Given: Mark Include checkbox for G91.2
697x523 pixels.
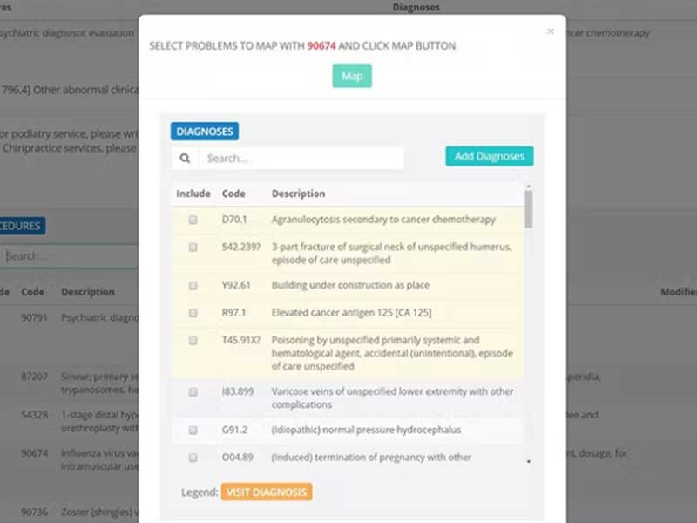Looking at the screenshot, I should point(193,430).
